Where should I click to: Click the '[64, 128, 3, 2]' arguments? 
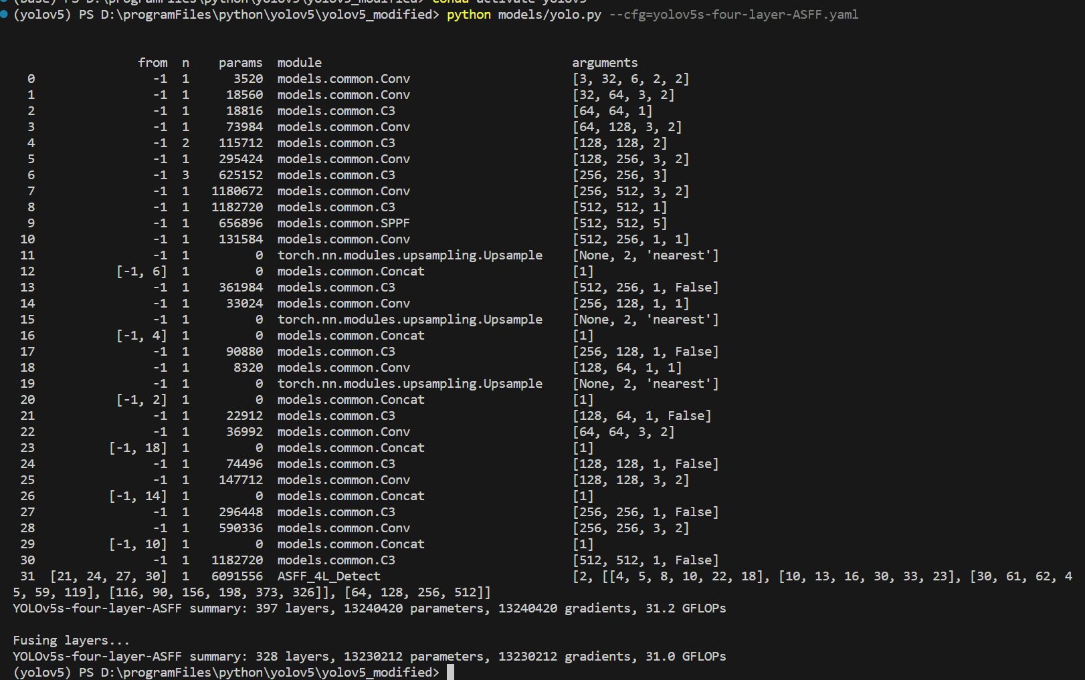click(627, 126)
